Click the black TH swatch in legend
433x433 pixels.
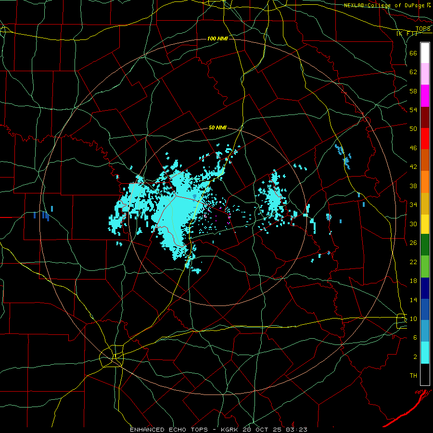click(425, 374)
